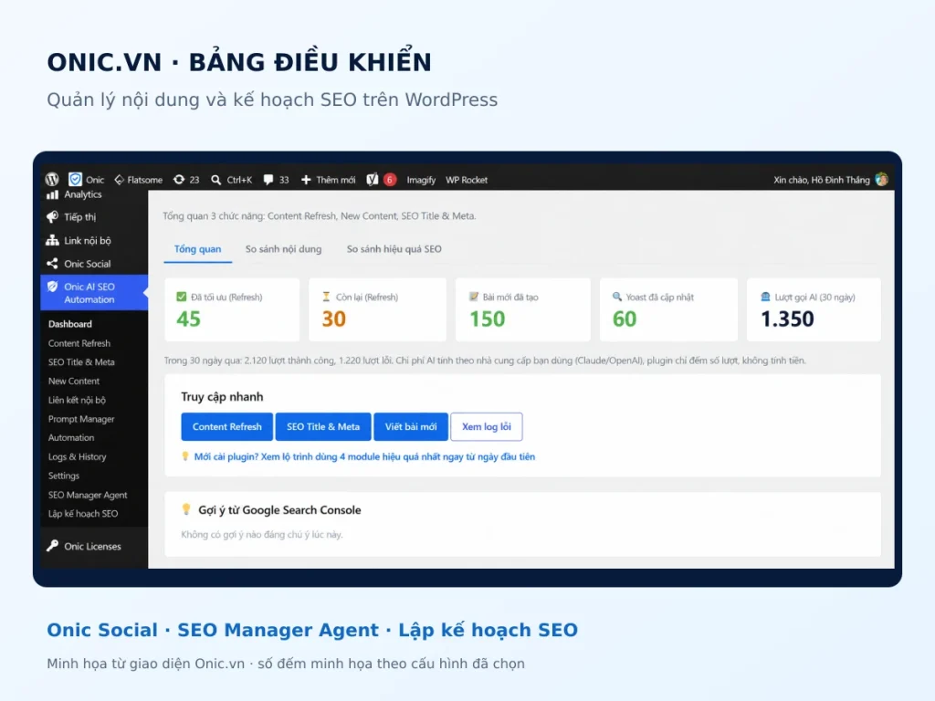Click the Truy cập nhanh heading
Screen dimensions: 935x701
[222, 397]
